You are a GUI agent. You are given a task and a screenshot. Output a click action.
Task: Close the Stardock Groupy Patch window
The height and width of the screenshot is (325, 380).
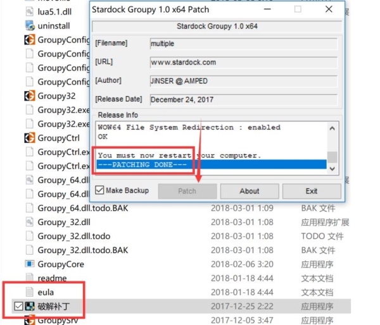click(329, 9)
